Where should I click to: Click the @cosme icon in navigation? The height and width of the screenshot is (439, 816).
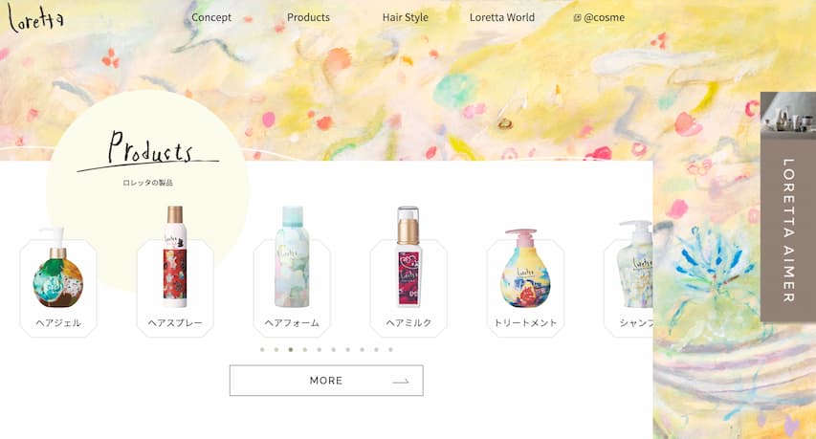tap(577, 17)
